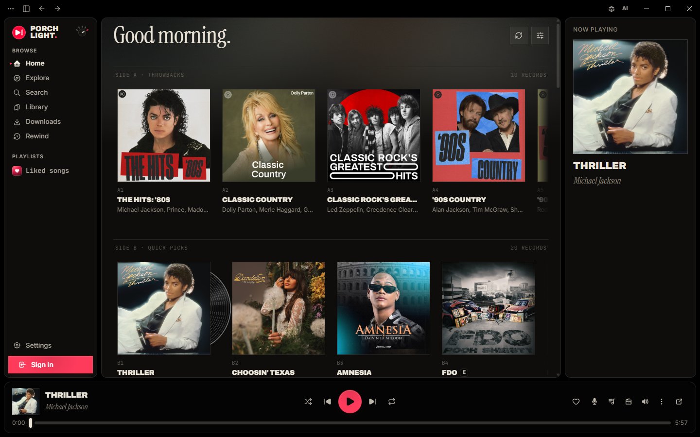Viewport: 700px width, 437px height.
Task: Open lyrics with the microphone icon
Action: (x=594, y=402)
